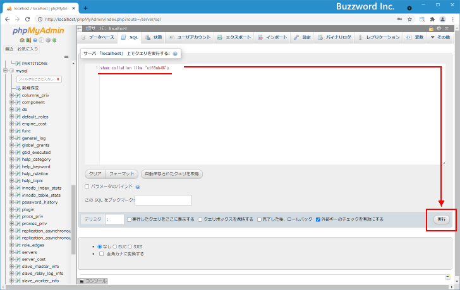Go to phpMyAdmin home via house icon
460x290 pixels.
click(x=22, y=40)
